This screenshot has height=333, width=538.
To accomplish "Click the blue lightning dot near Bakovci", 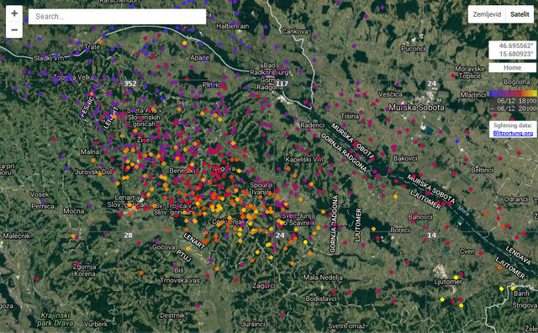I will point(456,141).
